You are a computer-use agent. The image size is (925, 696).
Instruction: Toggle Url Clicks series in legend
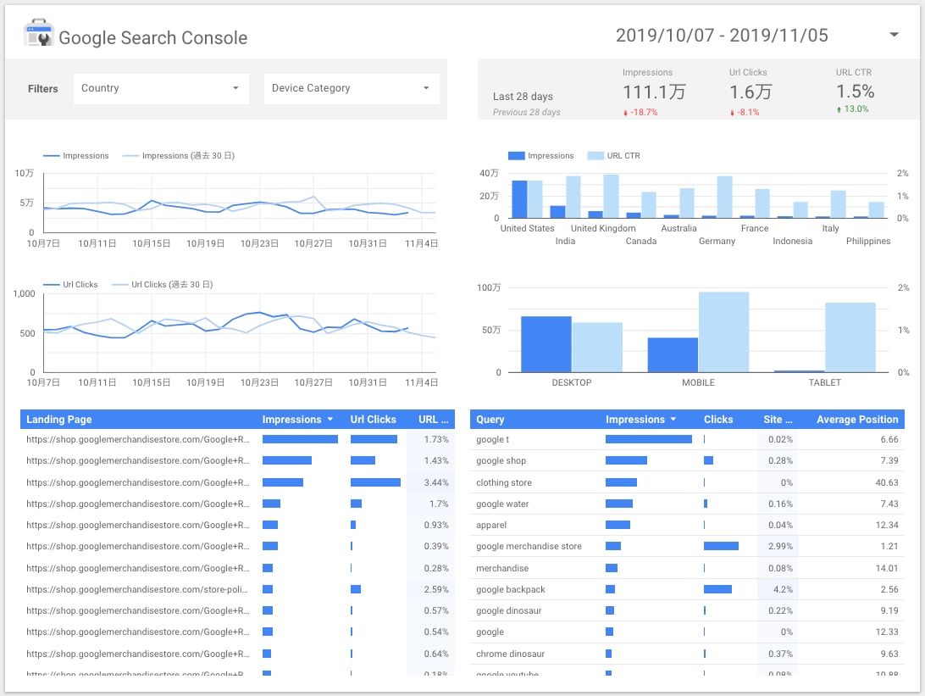coord(71,285)
